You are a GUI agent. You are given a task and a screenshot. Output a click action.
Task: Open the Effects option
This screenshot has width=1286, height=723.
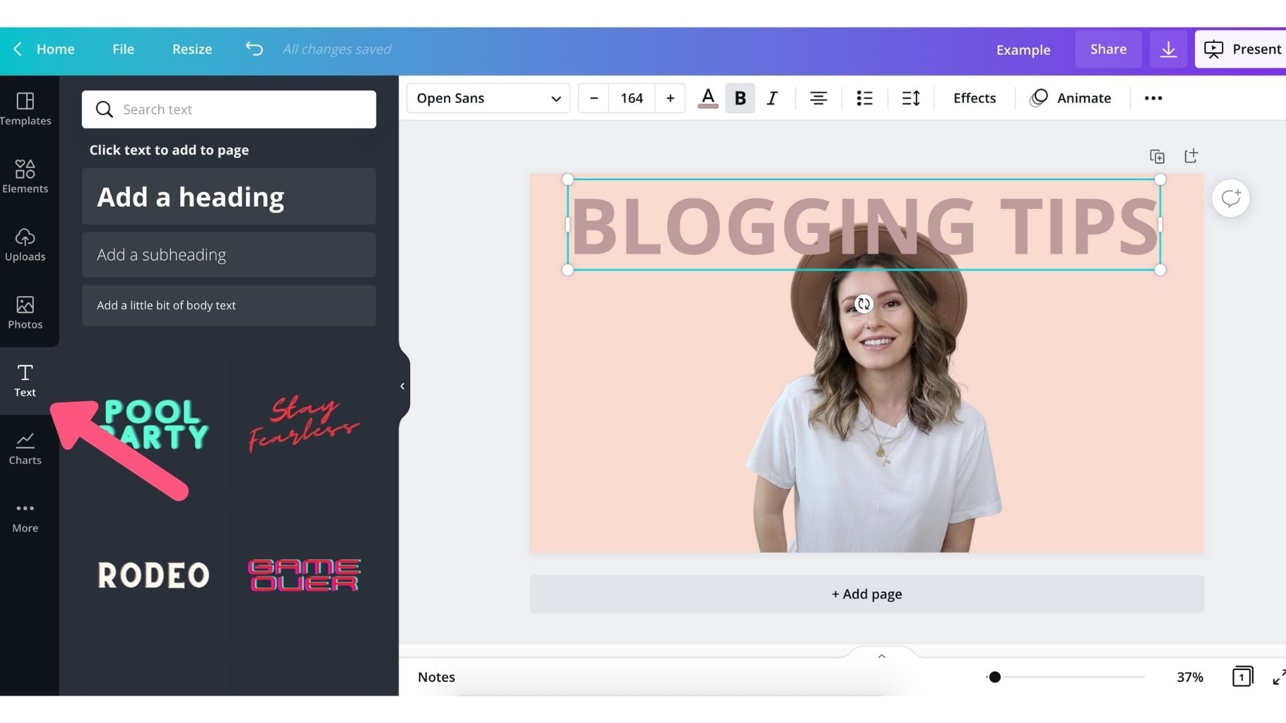pos(975,98)
